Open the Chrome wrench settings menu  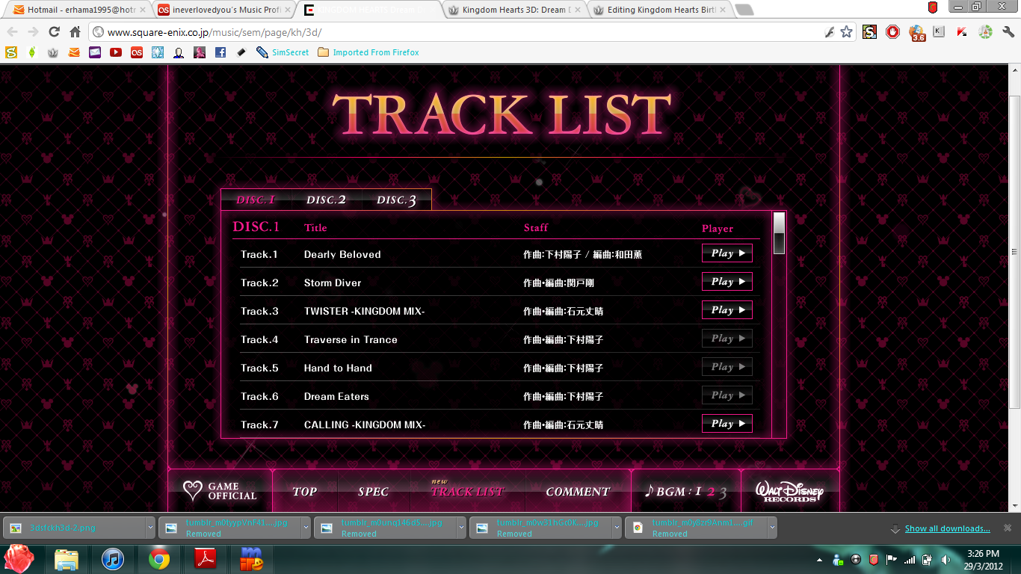[x=1009, y=32]
